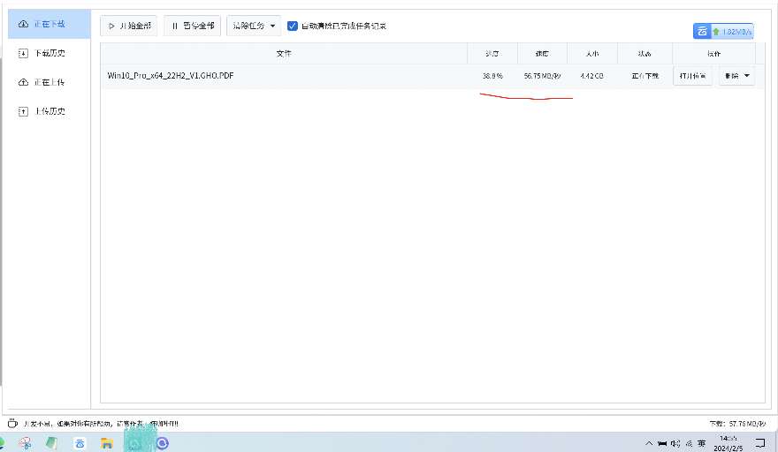Screen dimensions: 778x452
Task: Click the 暂停全部 pause-all button
Action: tap(193, 26)
